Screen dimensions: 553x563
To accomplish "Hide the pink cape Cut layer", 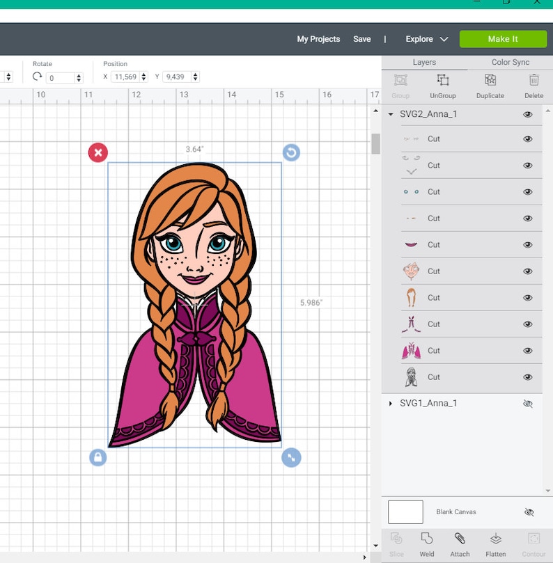I will click(x=527, y=351).
